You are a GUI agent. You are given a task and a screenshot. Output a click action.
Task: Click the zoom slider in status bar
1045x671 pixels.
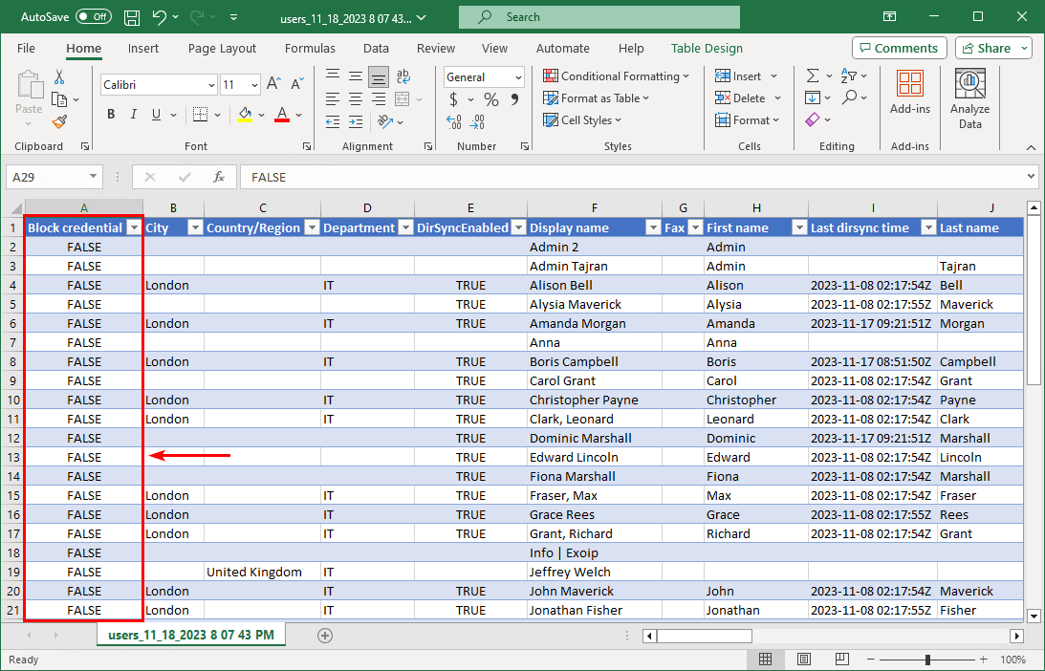pos(927,660)
